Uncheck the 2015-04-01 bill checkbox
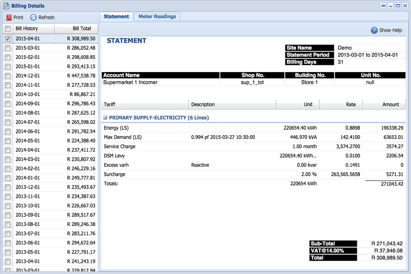Image resolution: width=411 pixels, height=274 pixels. pyautogui.click(x=8, y=38)
